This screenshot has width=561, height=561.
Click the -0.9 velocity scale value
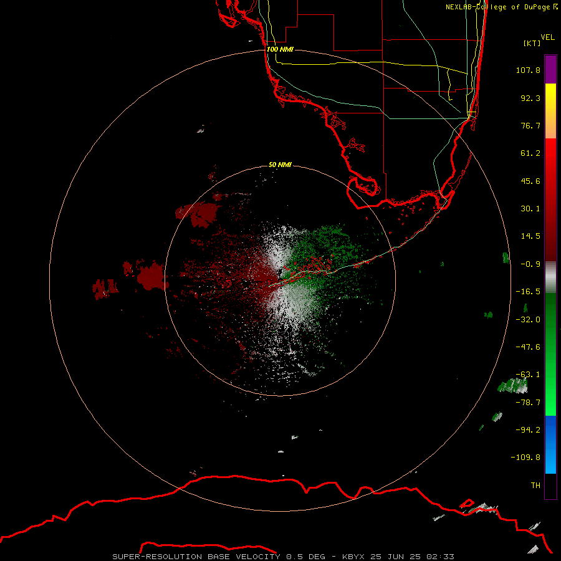tap(530, 264)
